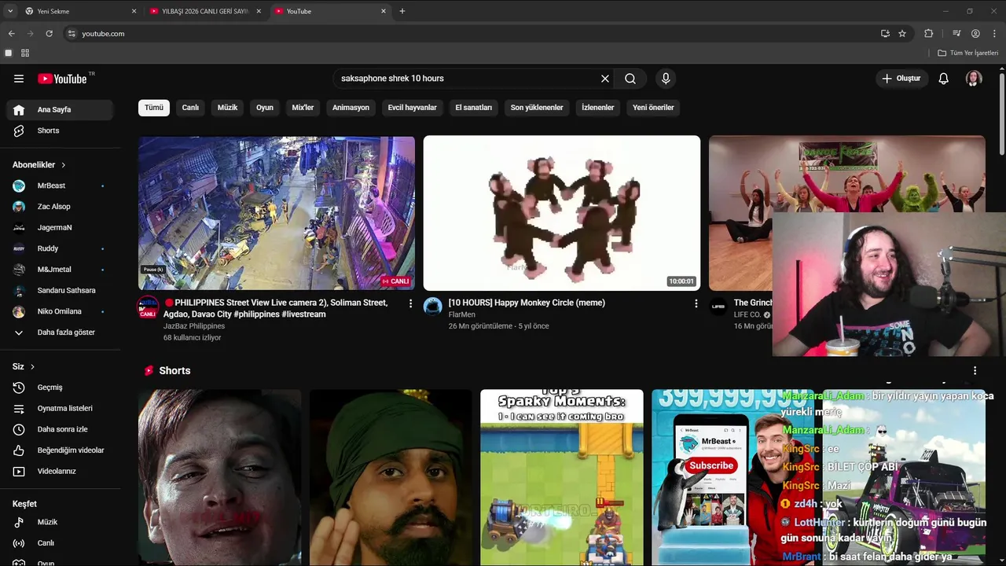
Task: Open the M&Jmetal subscription channel
Action: pyautogui.click(x=60, y=270)
